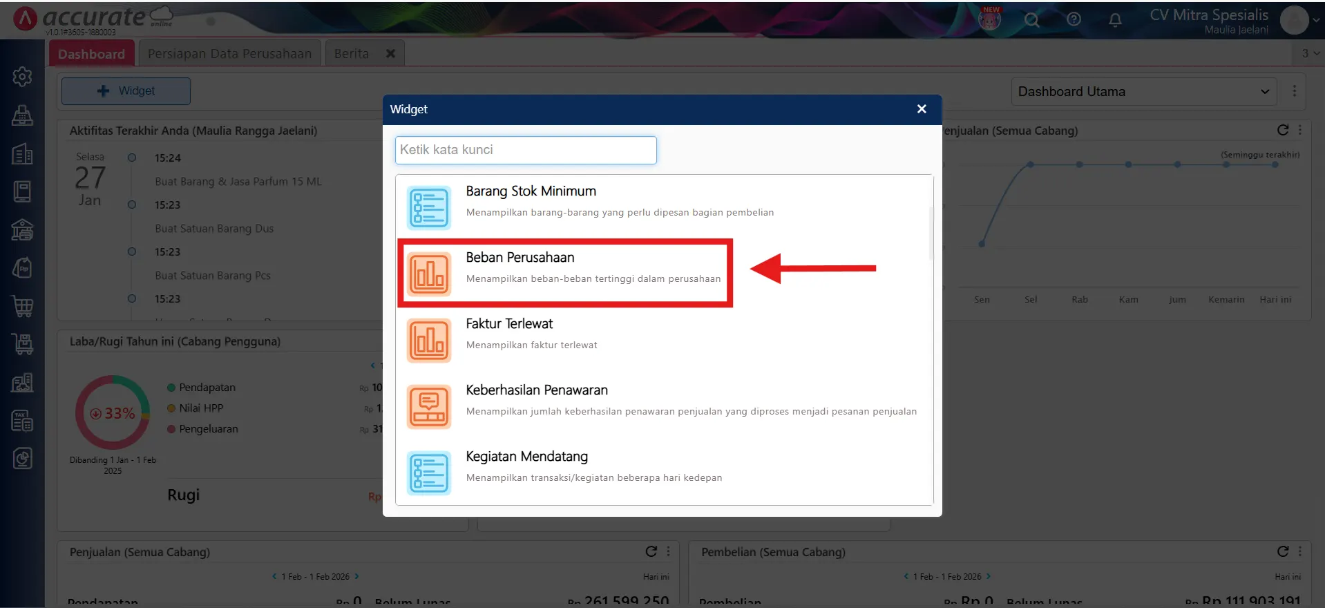Click the 1 Feb - 1 Feb 2026 Penjualan date range

click(x=315, y=576)
